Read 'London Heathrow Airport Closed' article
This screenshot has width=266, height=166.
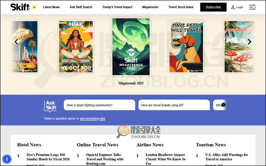pos(165,159)
